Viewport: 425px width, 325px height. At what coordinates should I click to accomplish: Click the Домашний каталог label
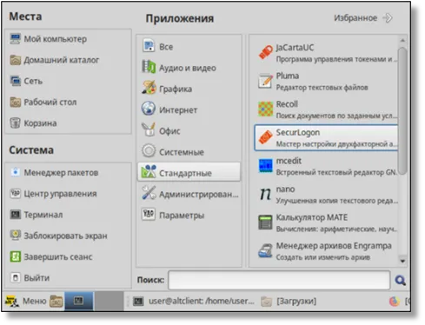pyautogui.click(x=62, y=60)
